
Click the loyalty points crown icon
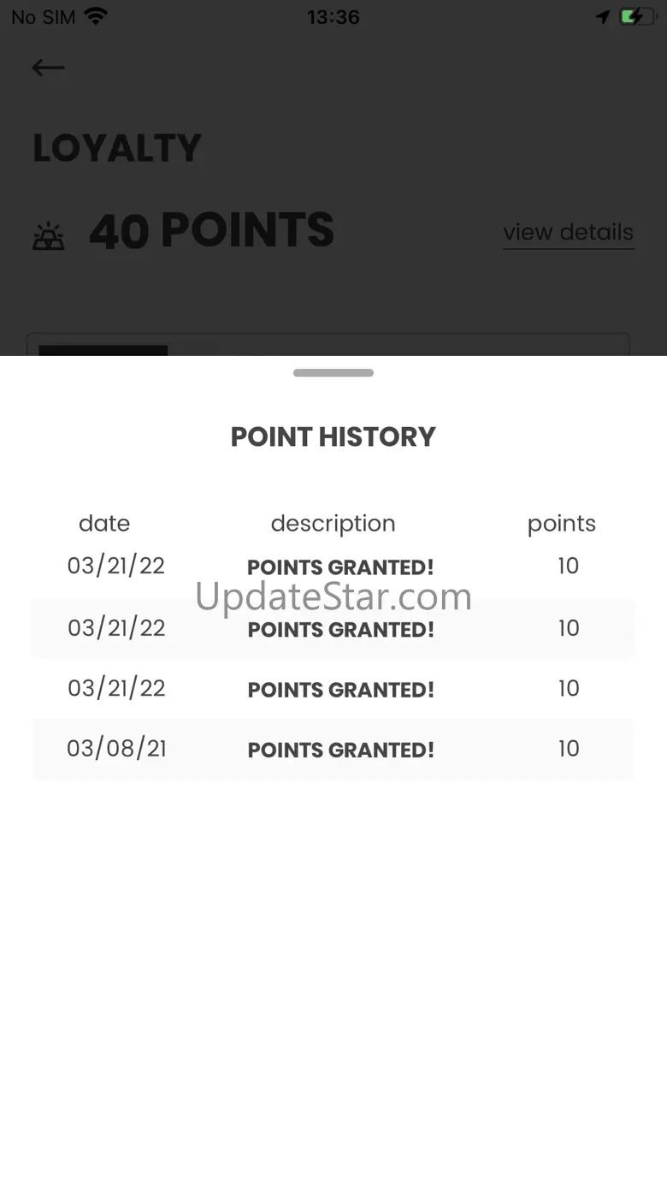click(49, 236)
